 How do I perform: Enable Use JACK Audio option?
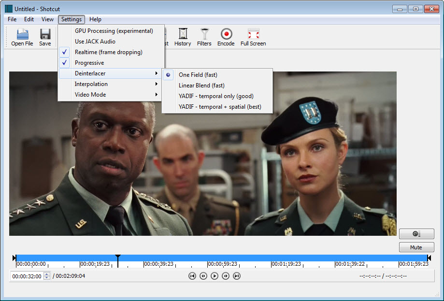coord(111,42)
